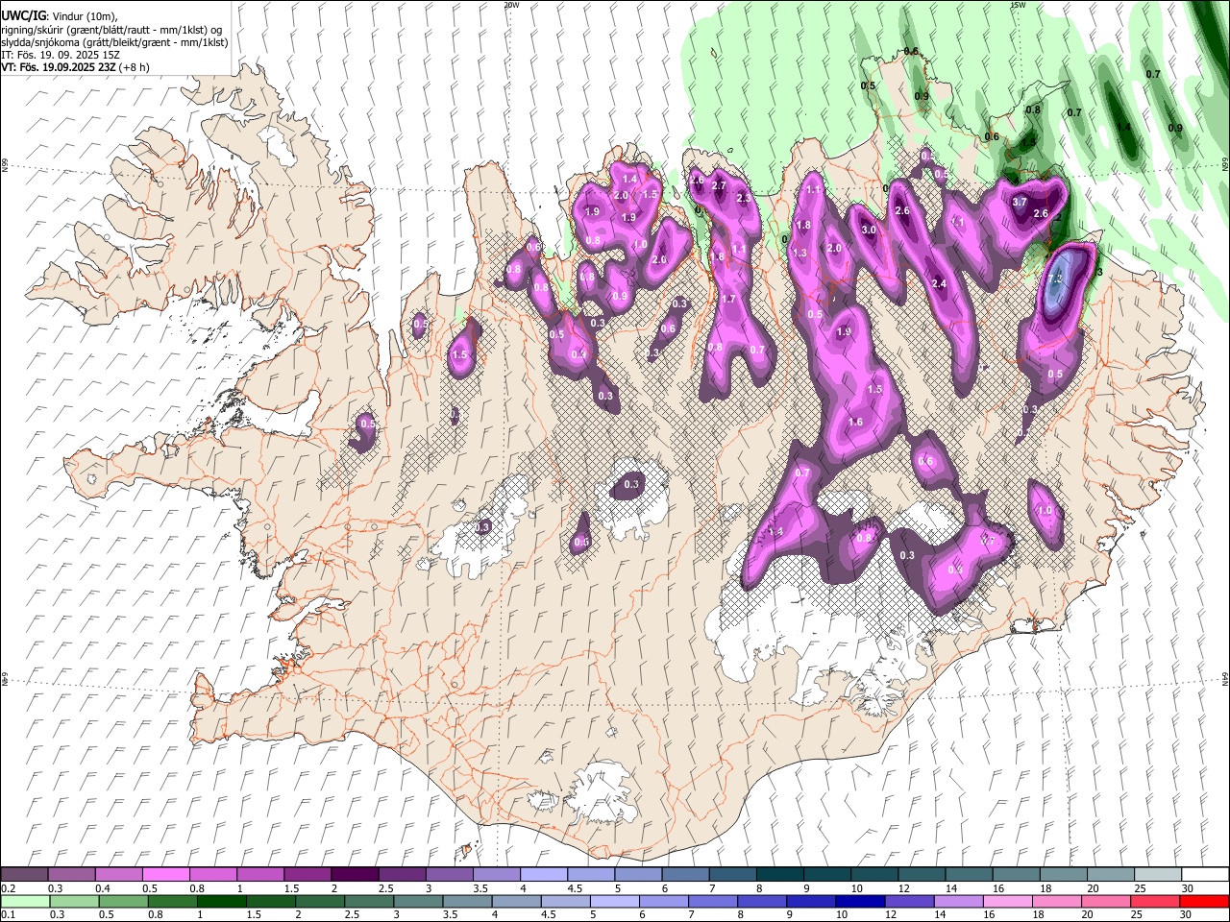Pick the red 30 swatch on the rain scale
The height and width of the screenshot is (922, 1230).
(x=1203, y=901)
